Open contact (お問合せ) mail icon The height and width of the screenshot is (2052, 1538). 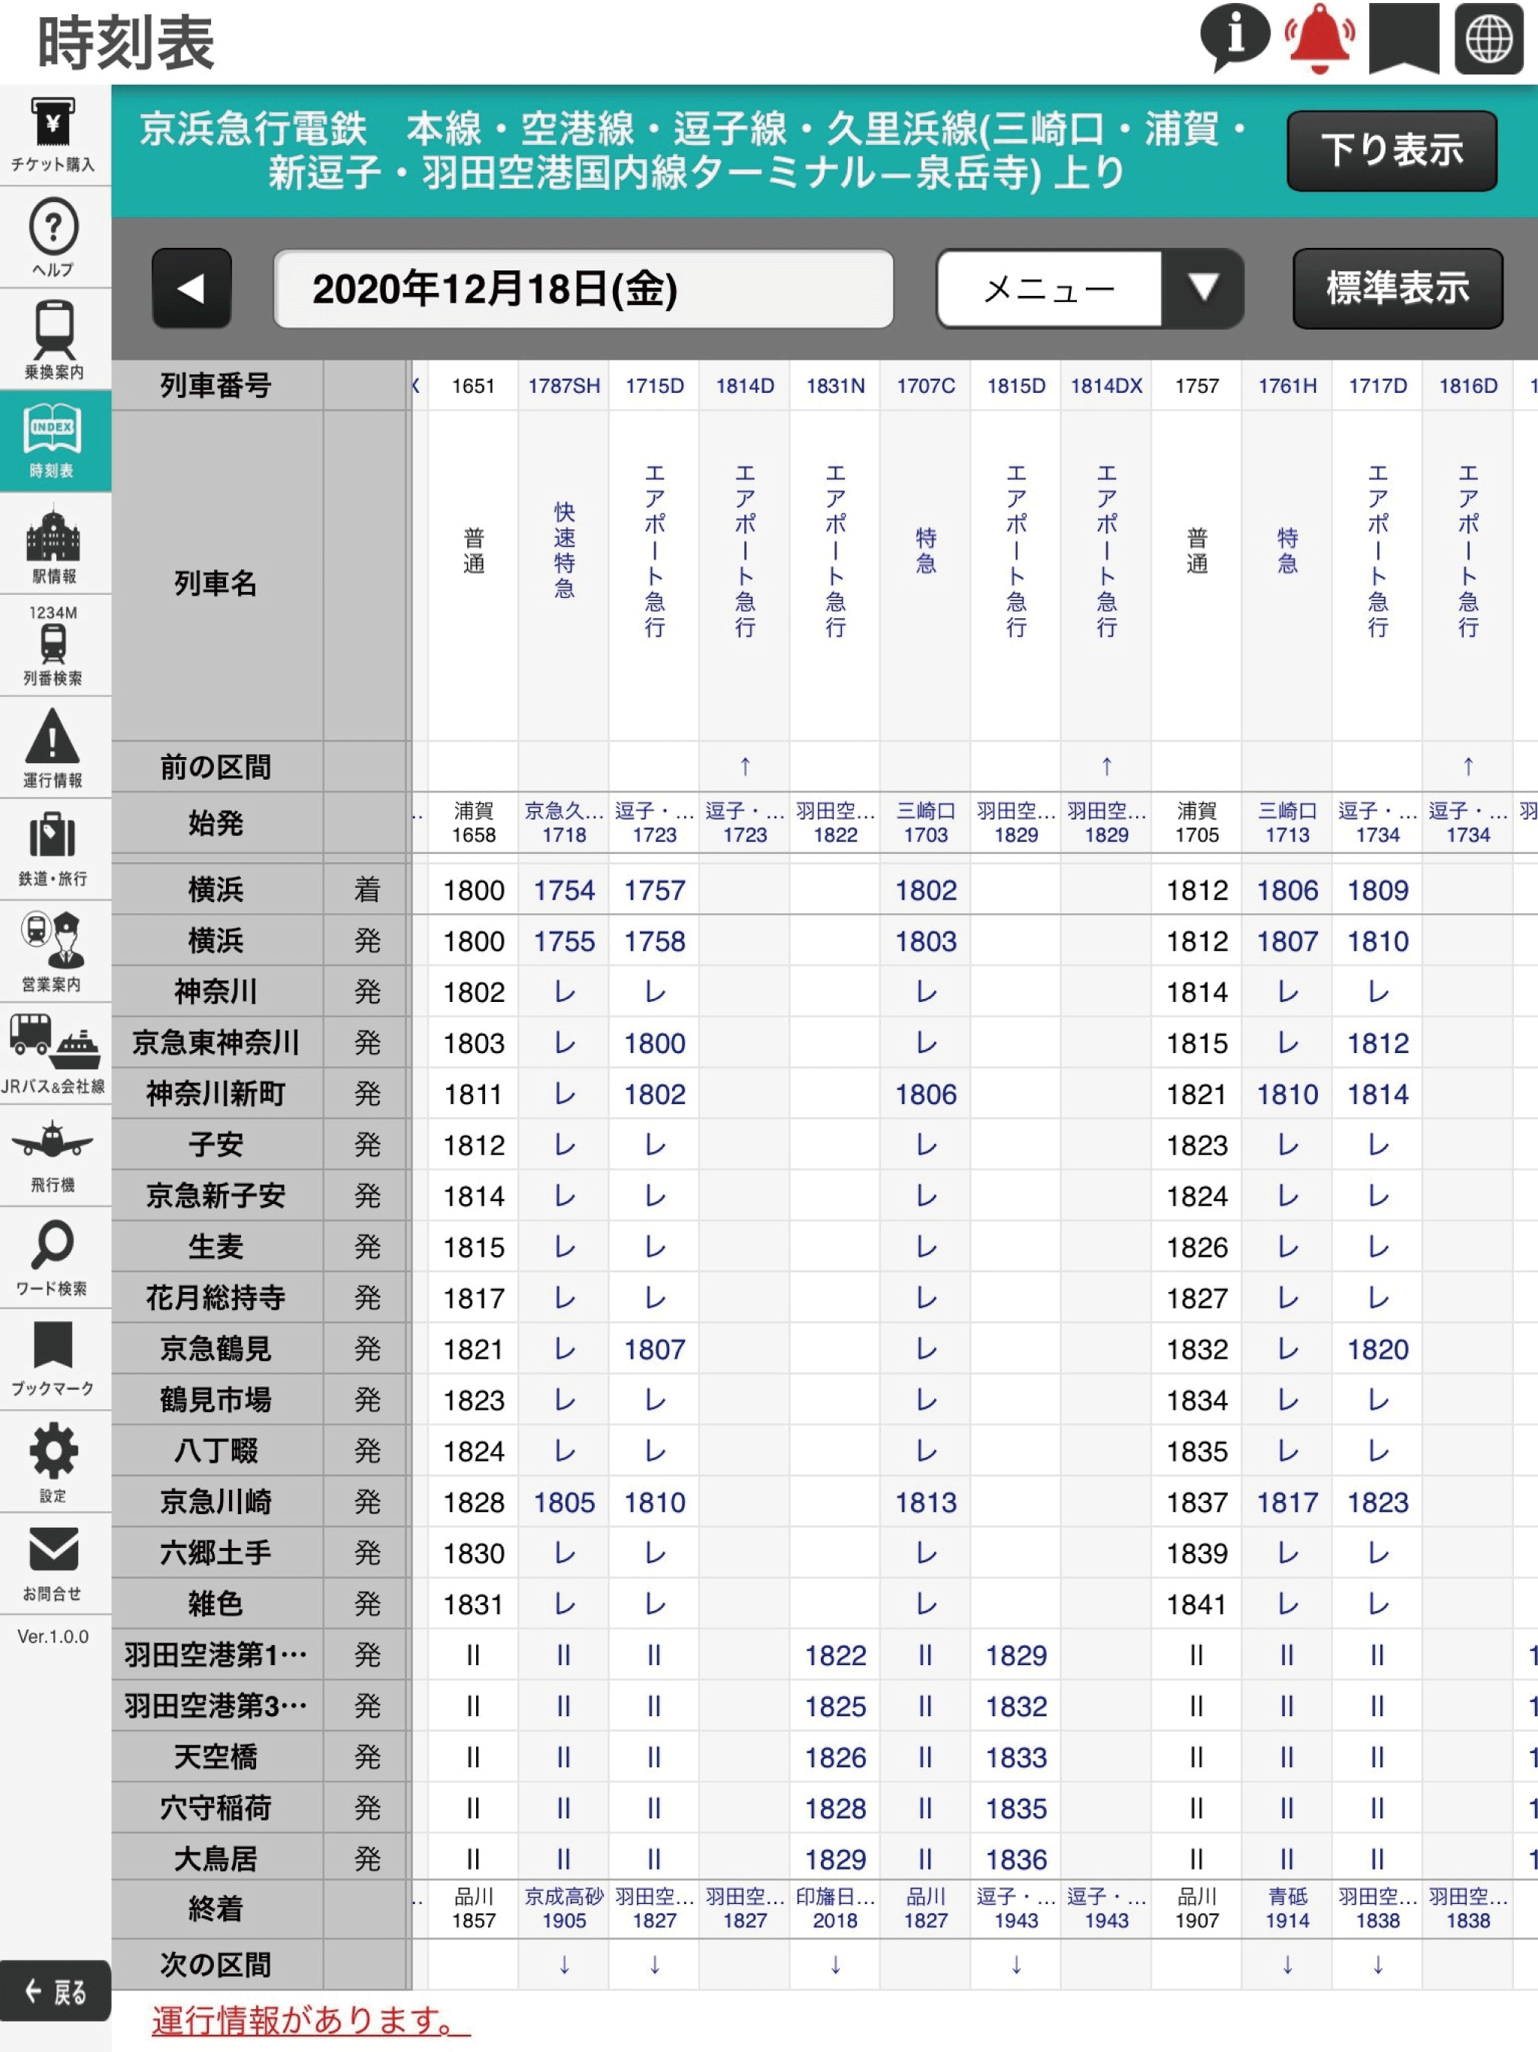tap(54, 1564)
